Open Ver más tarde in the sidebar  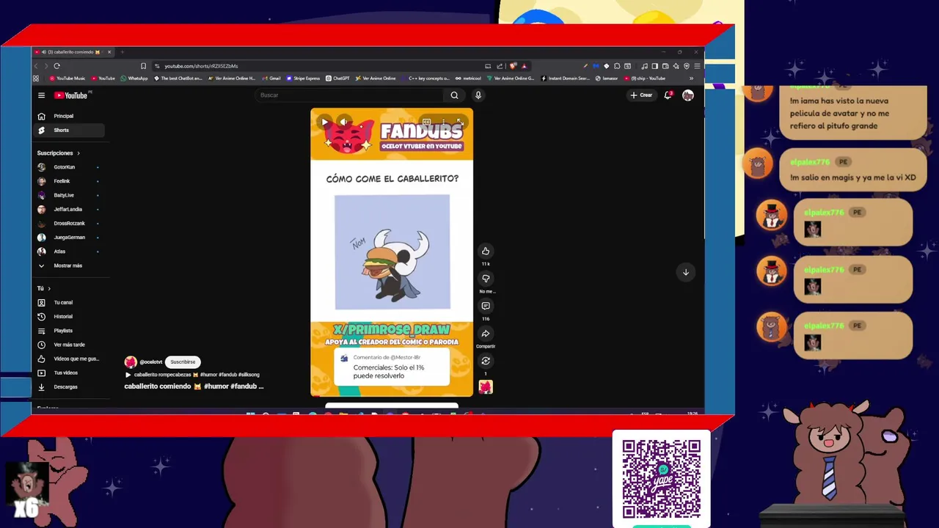pyautogui.click(x=69, y=345)
